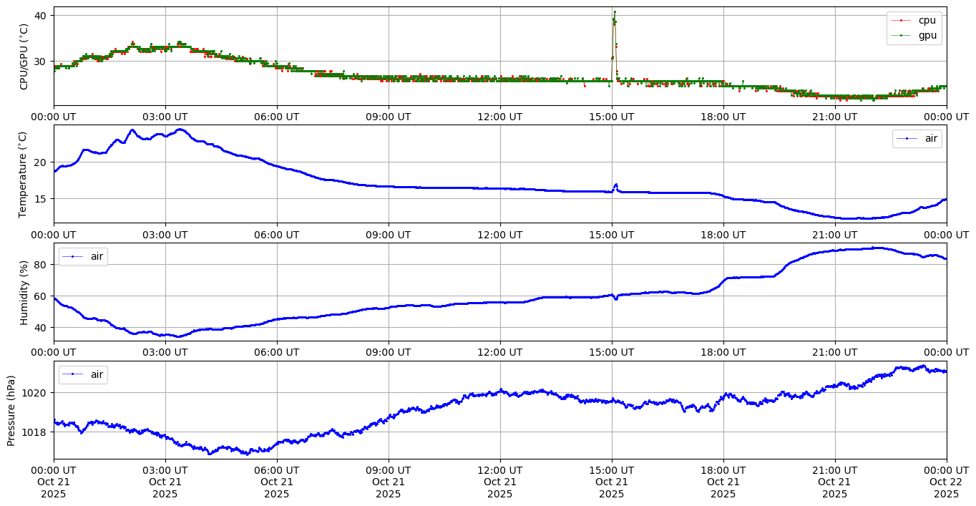
Task: Click the '15' tick on Temperature axis
Action: tap(40, 198)
